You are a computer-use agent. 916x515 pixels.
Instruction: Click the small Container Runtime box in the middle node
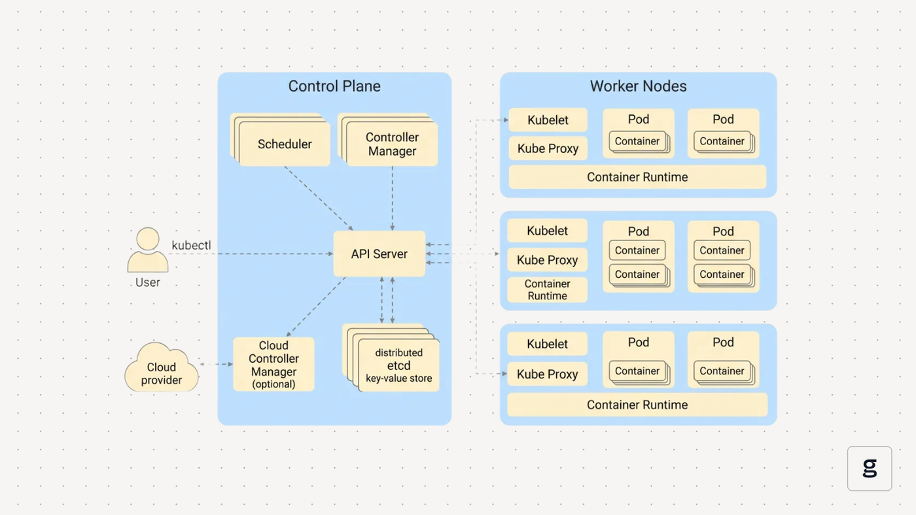point(548,290)
